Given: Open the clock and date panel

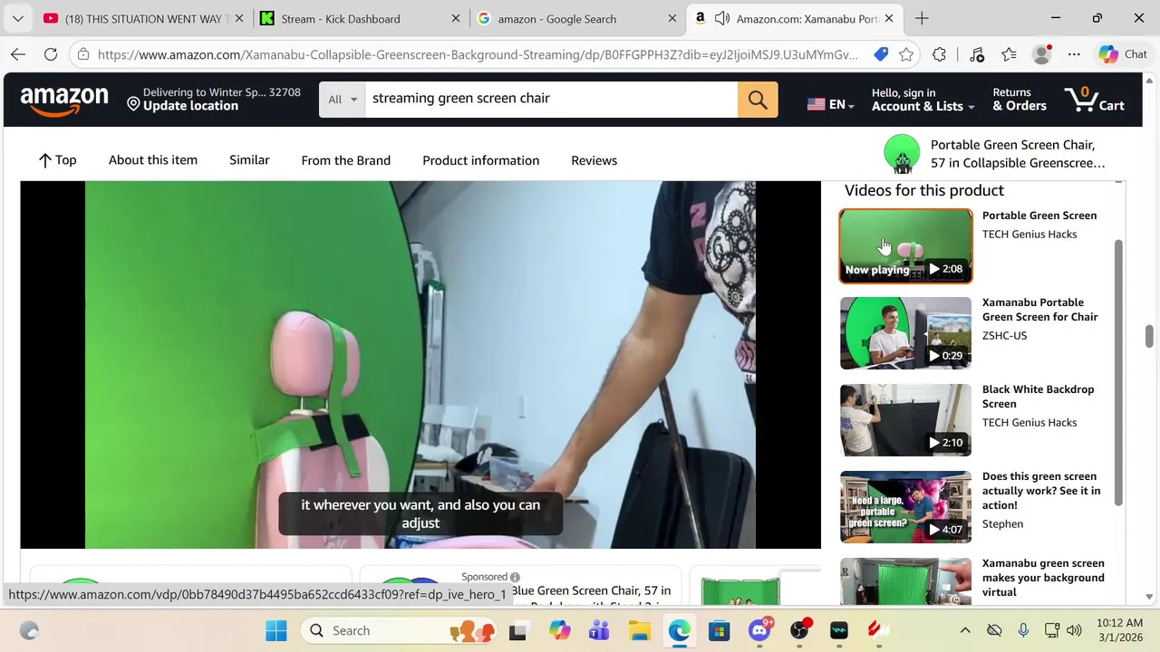Looking at the screenshot, I should [1121, 630].
